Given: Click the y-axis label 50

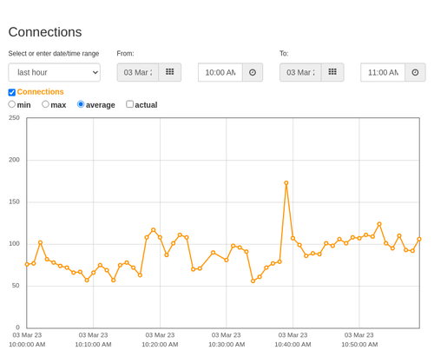Looking at the screenshot, I should point(16,286).
